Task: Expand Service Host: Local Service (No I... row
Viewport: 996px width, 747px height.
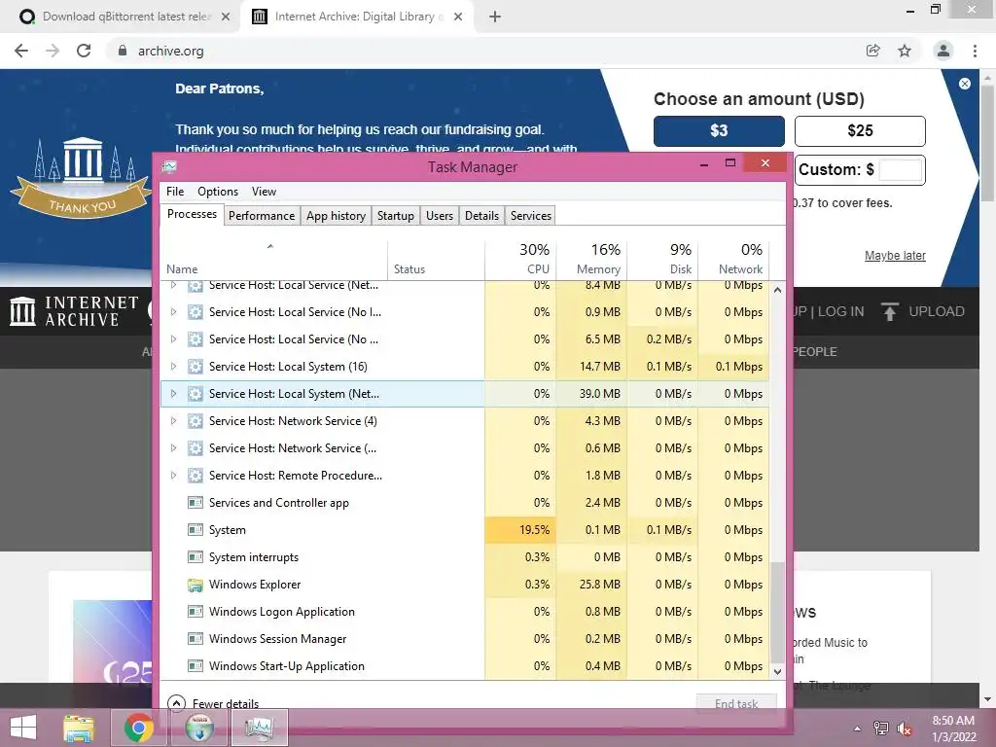Action: tap(173, 312)
